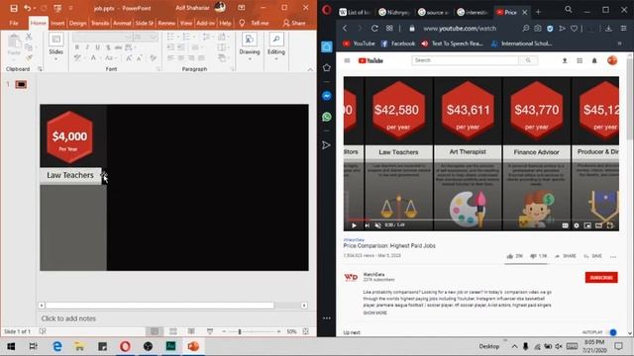Image resolution: width=634 pixels, height=356 pixels.
Task: Click to add notes area
Action: [68, 318]
